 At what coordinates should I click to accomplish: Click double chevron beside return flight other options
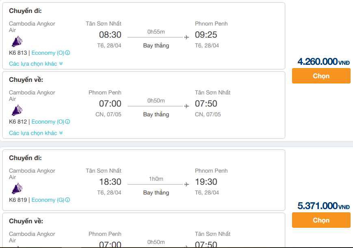61,133
